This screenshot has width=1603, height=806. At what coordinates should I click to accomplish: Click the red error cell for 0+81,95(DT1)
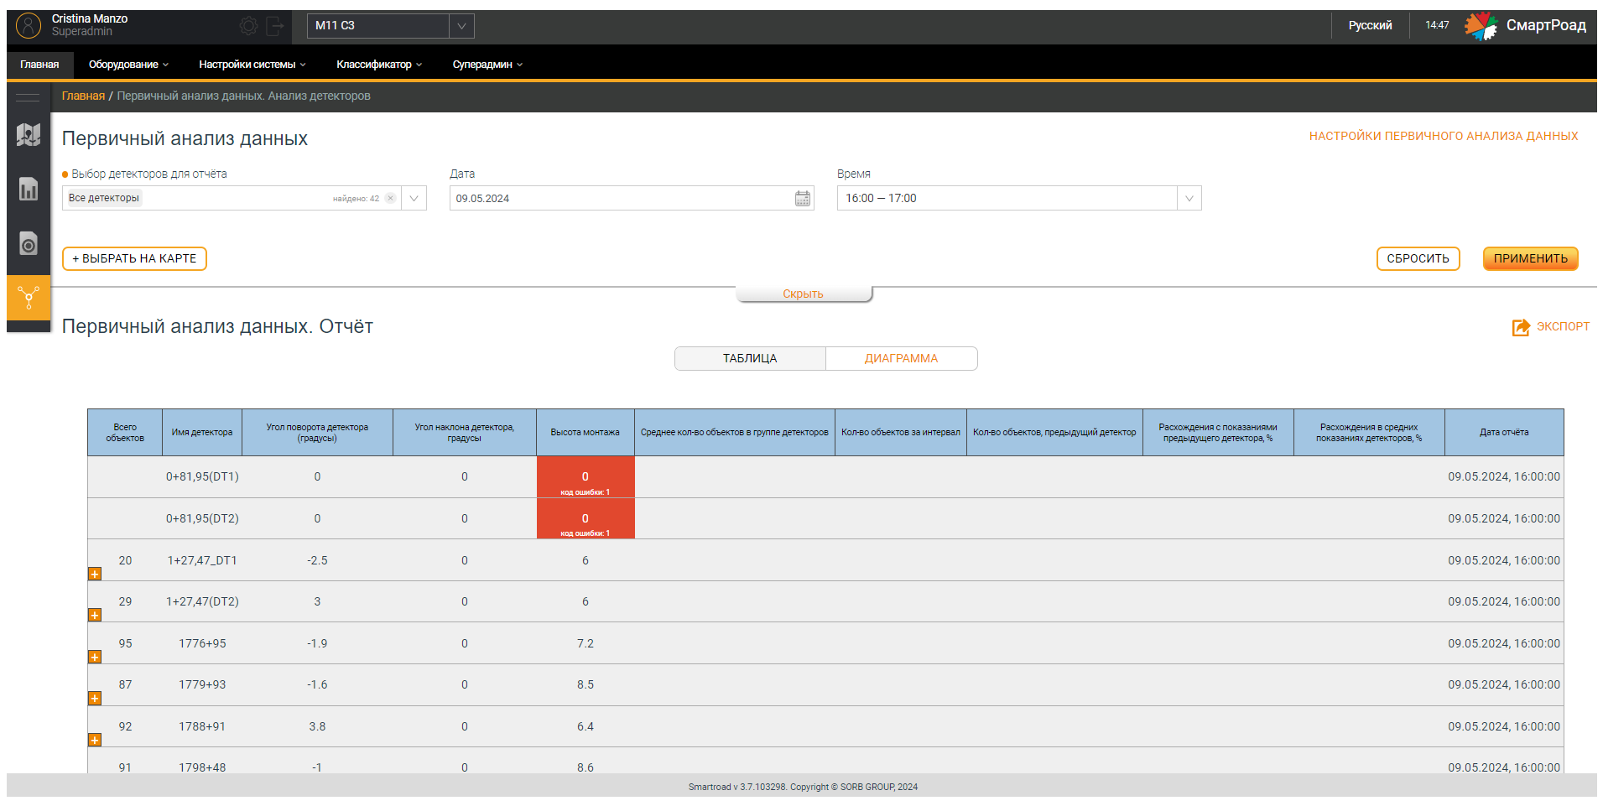[x=586, y=477]
